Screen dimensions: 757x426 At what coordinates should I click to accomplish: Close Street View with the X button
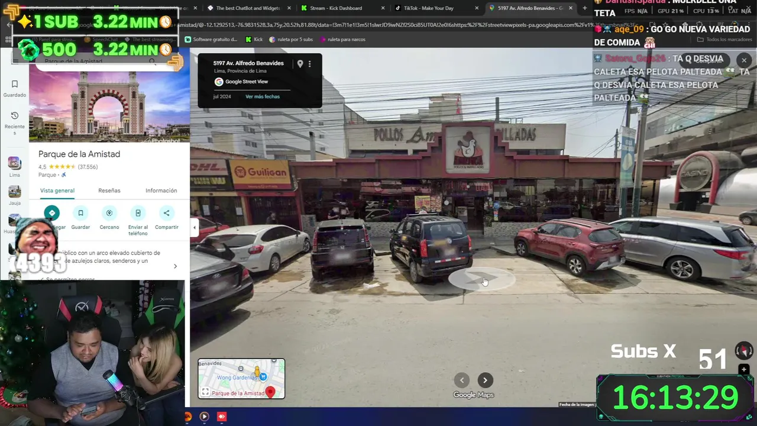[744, 60]
